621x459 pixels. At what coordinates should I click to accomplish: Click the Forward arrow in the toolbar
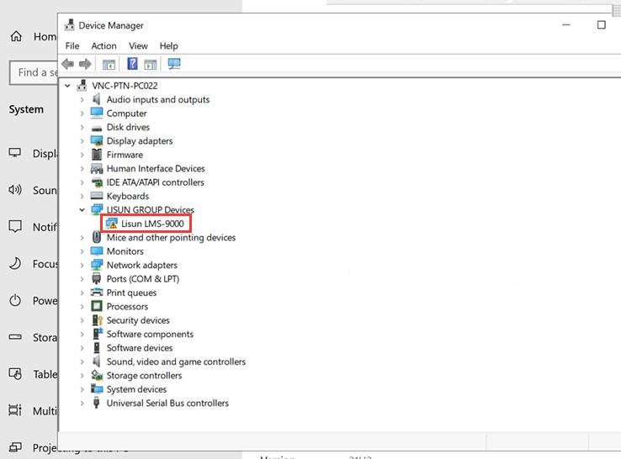pyautogui.click(x=85, y=64)
